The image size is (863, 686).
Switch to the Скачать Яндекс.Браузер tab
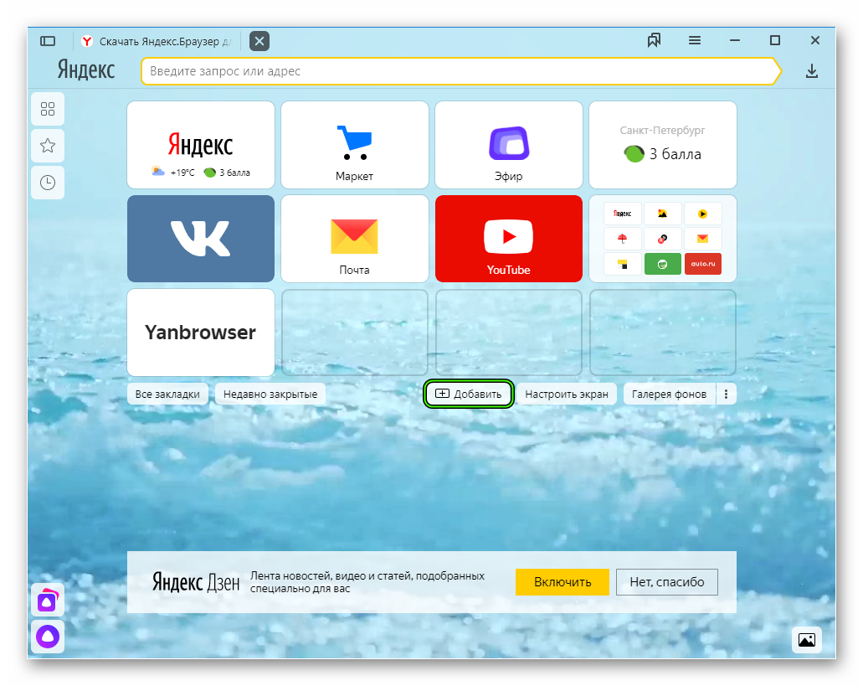click(157, 41)
